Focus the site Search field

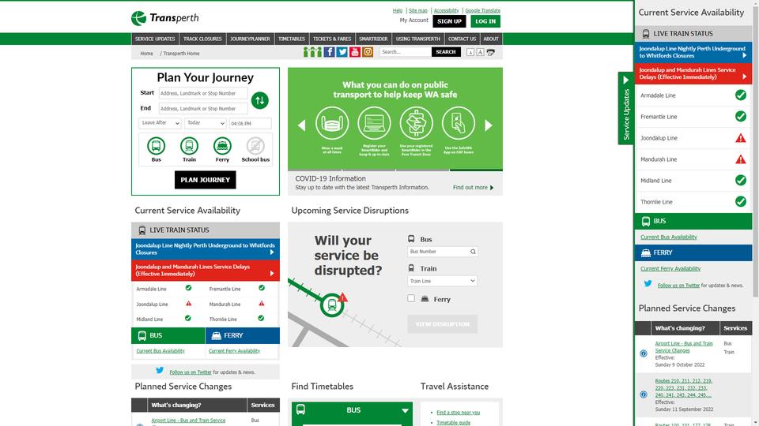(x=405, y=52)
